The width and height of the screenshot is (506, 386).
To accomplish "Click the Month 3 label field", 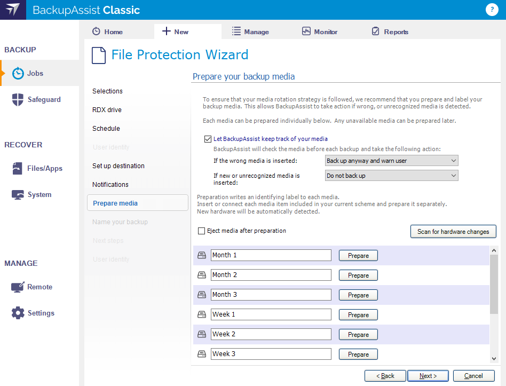I will [x=271, y=294].
